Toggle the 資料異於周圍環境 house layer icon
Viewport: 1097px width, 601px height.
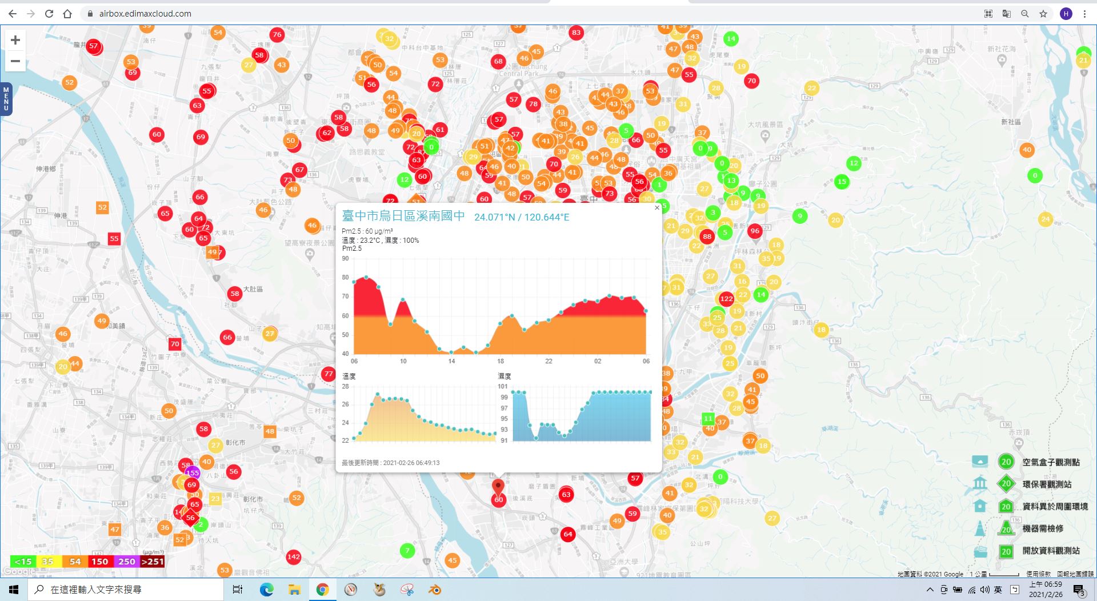[980, 506]
